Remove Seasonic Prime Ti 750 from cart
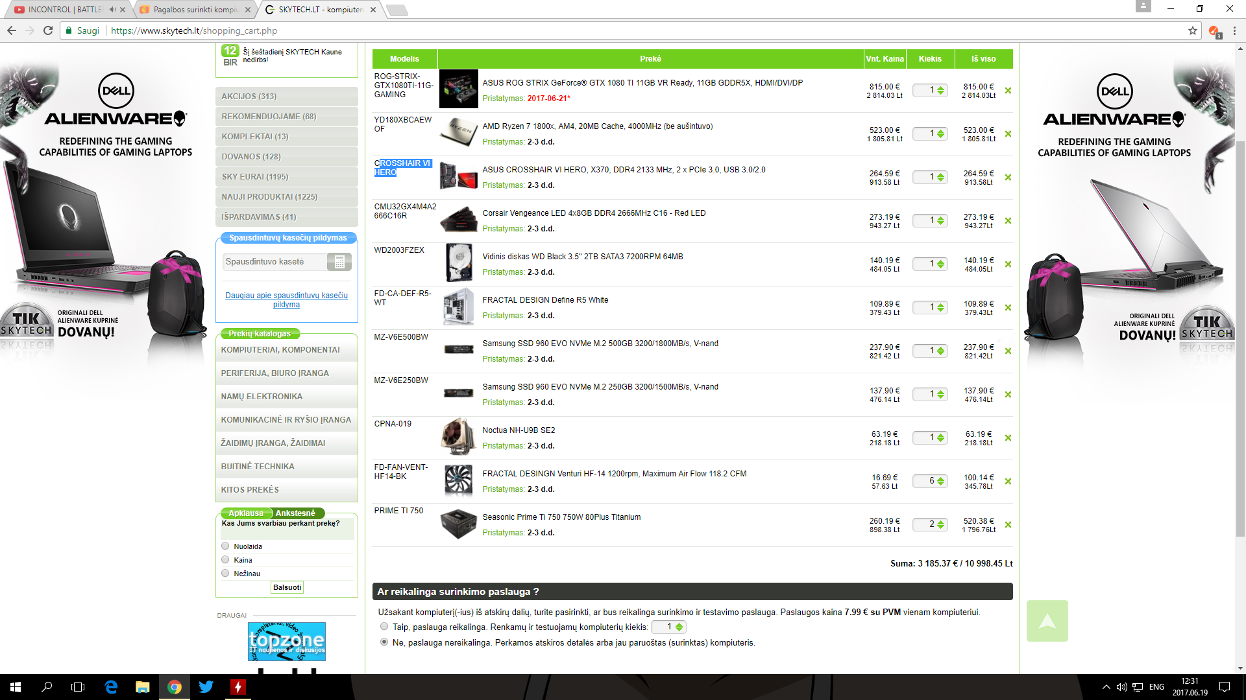1246x700 pixels. [1008, 525]
